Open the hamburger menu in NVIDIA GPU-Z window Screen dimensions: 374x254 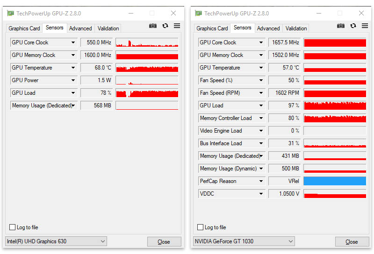coord(365,26)
